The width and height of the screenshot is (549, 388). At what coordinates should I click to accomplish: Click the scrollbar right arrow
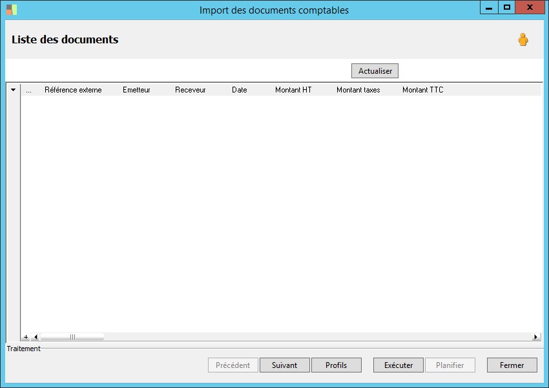535,337
